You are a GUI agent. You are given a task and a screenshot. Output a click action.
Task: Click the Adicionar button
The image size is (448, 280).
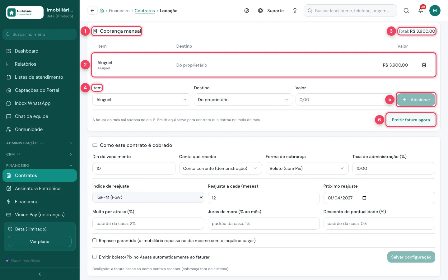416,100
